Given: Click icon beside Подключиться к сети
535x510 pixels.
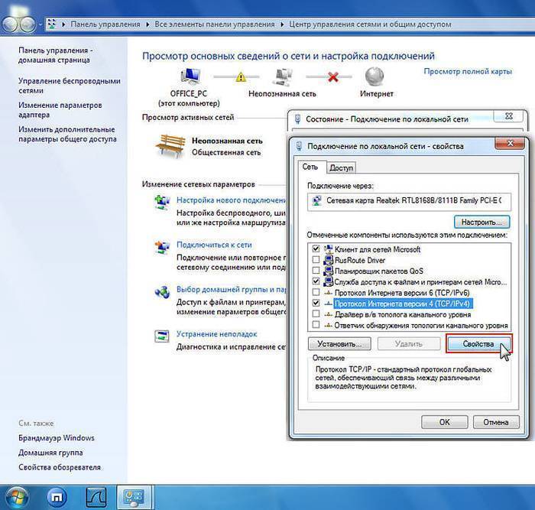Looking at the screenshot, I should (162, 247).
